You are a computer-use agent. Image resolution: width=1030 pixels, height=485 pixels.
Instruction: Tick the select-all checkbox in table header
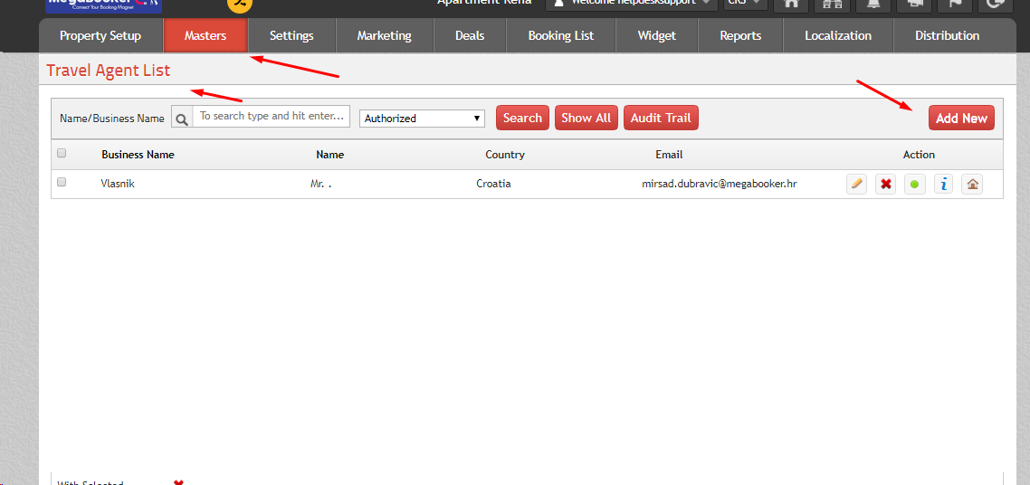(62, 154)
